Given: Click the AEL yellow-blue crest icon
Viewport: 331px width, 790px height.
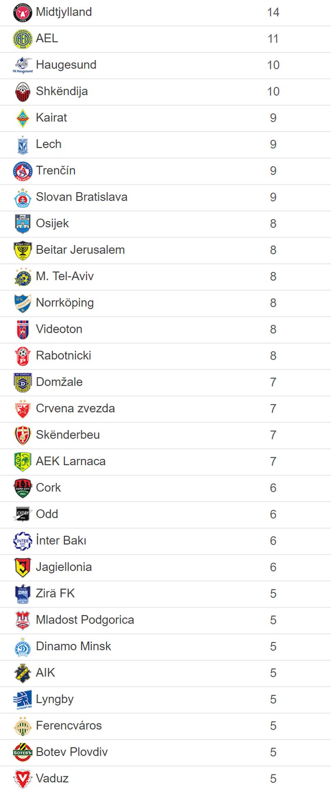Looking at the screenshot, I should coord(23,39).
